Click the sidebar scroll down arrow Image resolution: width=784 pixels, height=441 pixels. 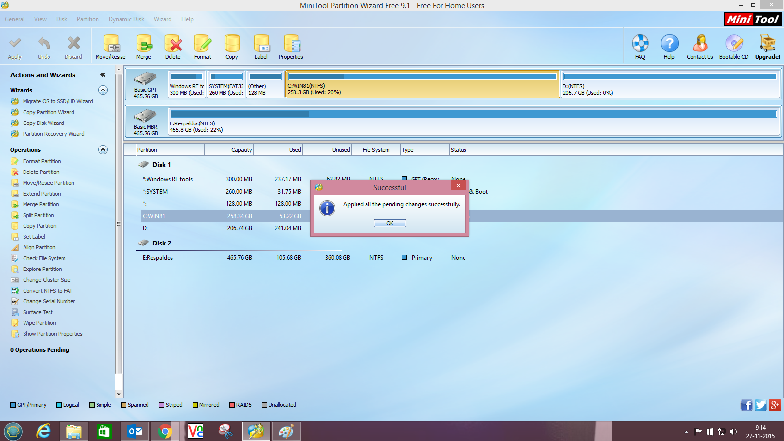(x=118, y=394)
